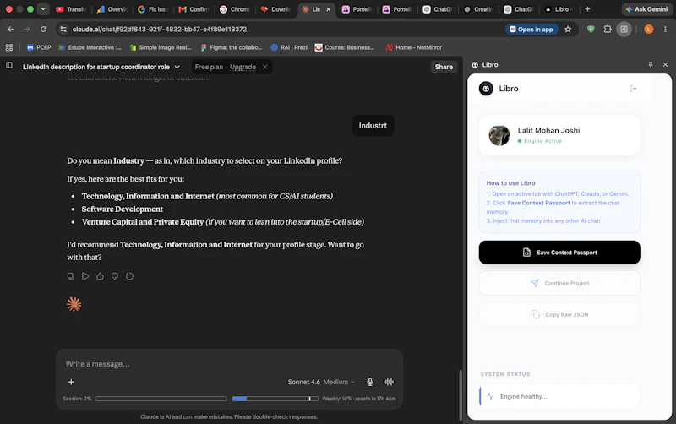
Task: Share the conversation via Share button
Action: point(444,67)
